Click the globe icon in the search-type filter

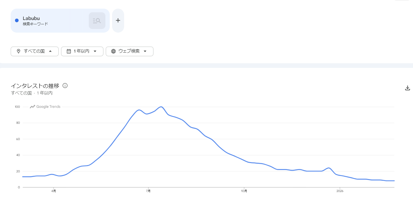pos(113,51)
